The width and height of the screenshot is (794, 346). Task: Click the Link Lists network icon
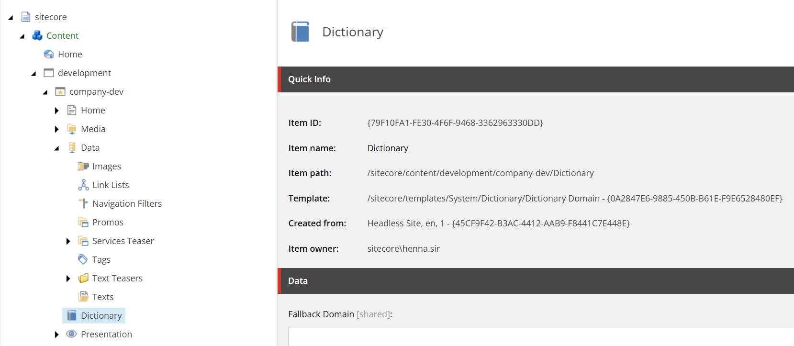pos(83,185)
